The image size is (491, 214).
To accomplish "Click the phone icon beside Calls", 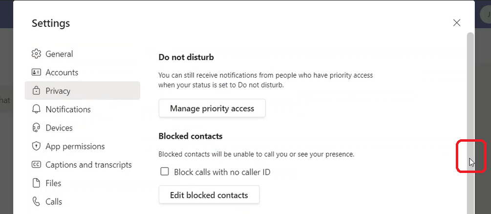I will point(36,201).
